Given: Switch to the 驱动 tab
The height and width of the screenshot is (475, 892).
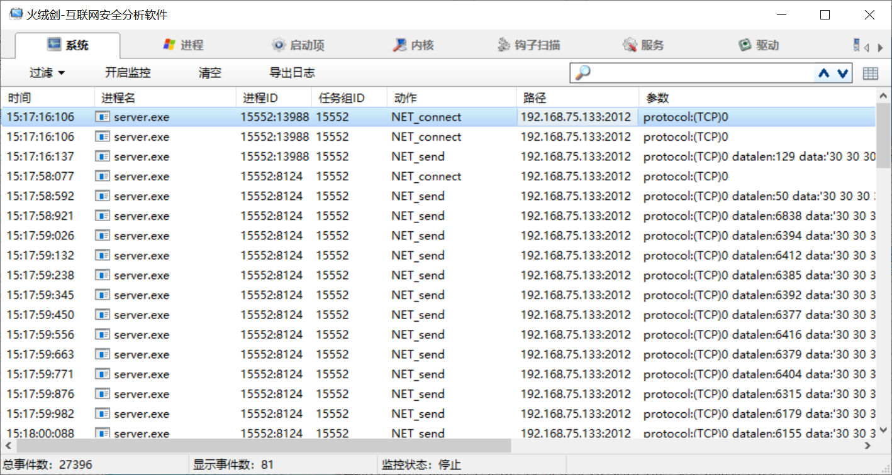Looking at the screenshot, I should point(759,45).
